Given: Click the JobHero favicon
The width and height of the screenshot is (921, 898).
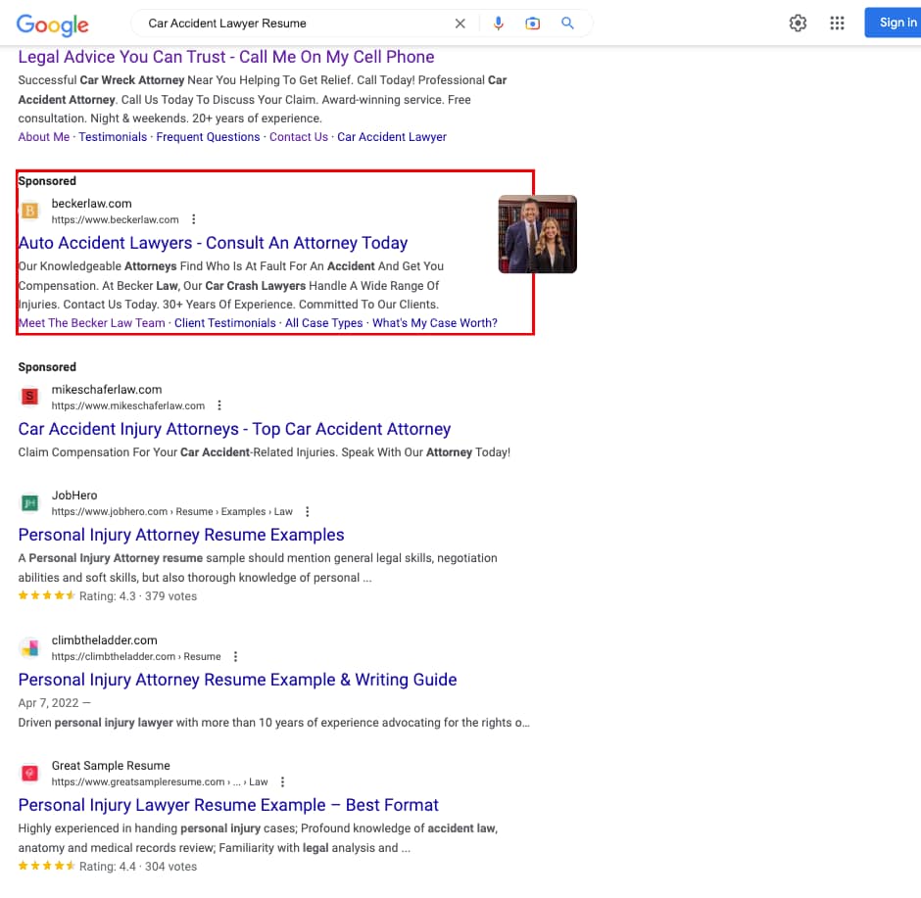Looking at the screenshot, I should point(30,503).
